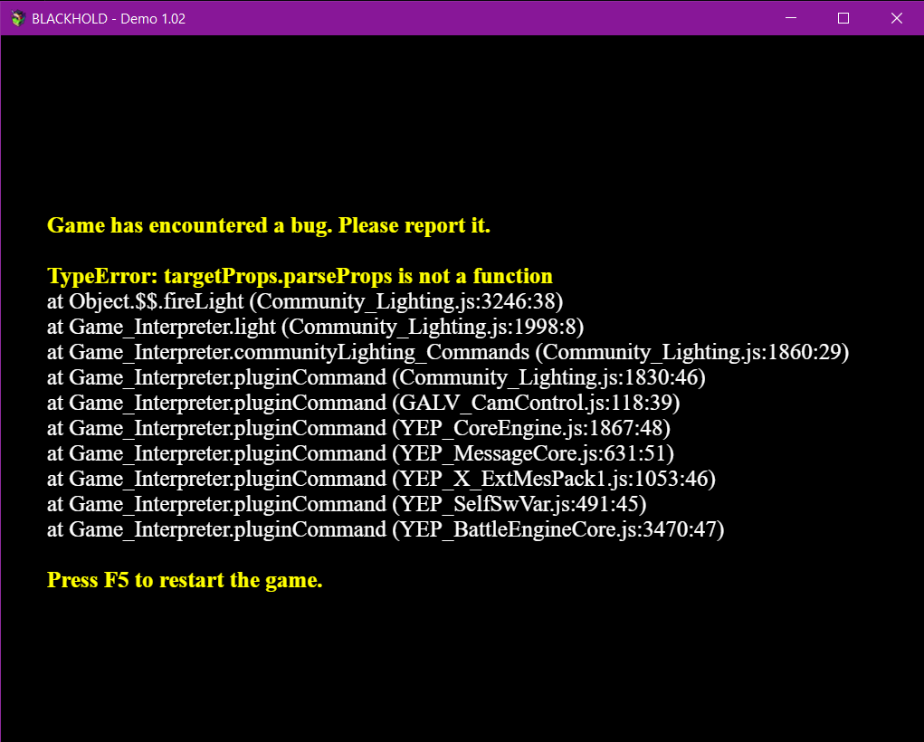Maximize the BLACKHOLD window
The height and width of the screenshot is (742, 924).
point(843,18)
